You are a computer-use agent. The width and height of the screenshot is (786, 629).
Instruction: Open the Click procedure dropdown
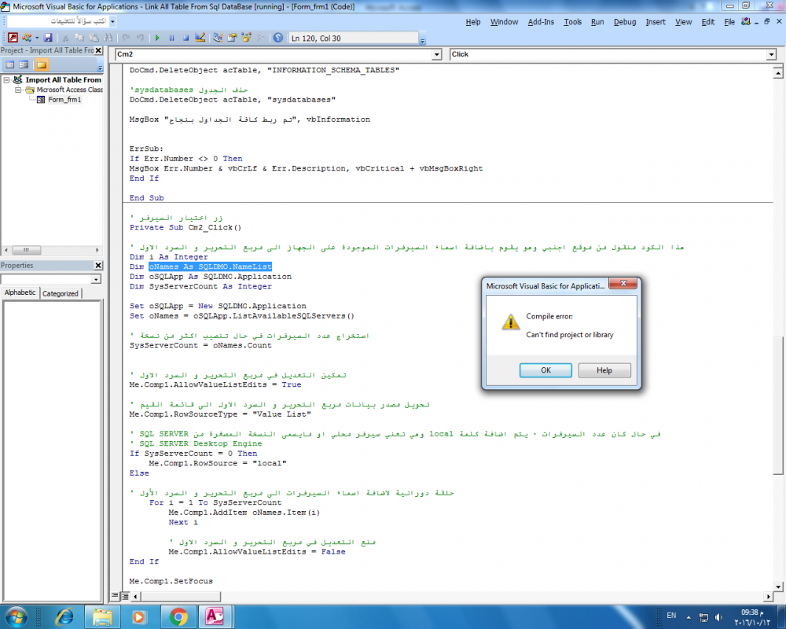click(x=772, y=54)
